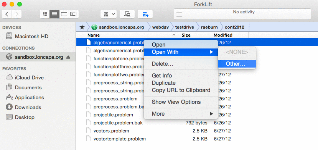Viewport: 318px width, 150px height.
Task: Choose Copy URL to Clipboard
Action: (181, 90)
